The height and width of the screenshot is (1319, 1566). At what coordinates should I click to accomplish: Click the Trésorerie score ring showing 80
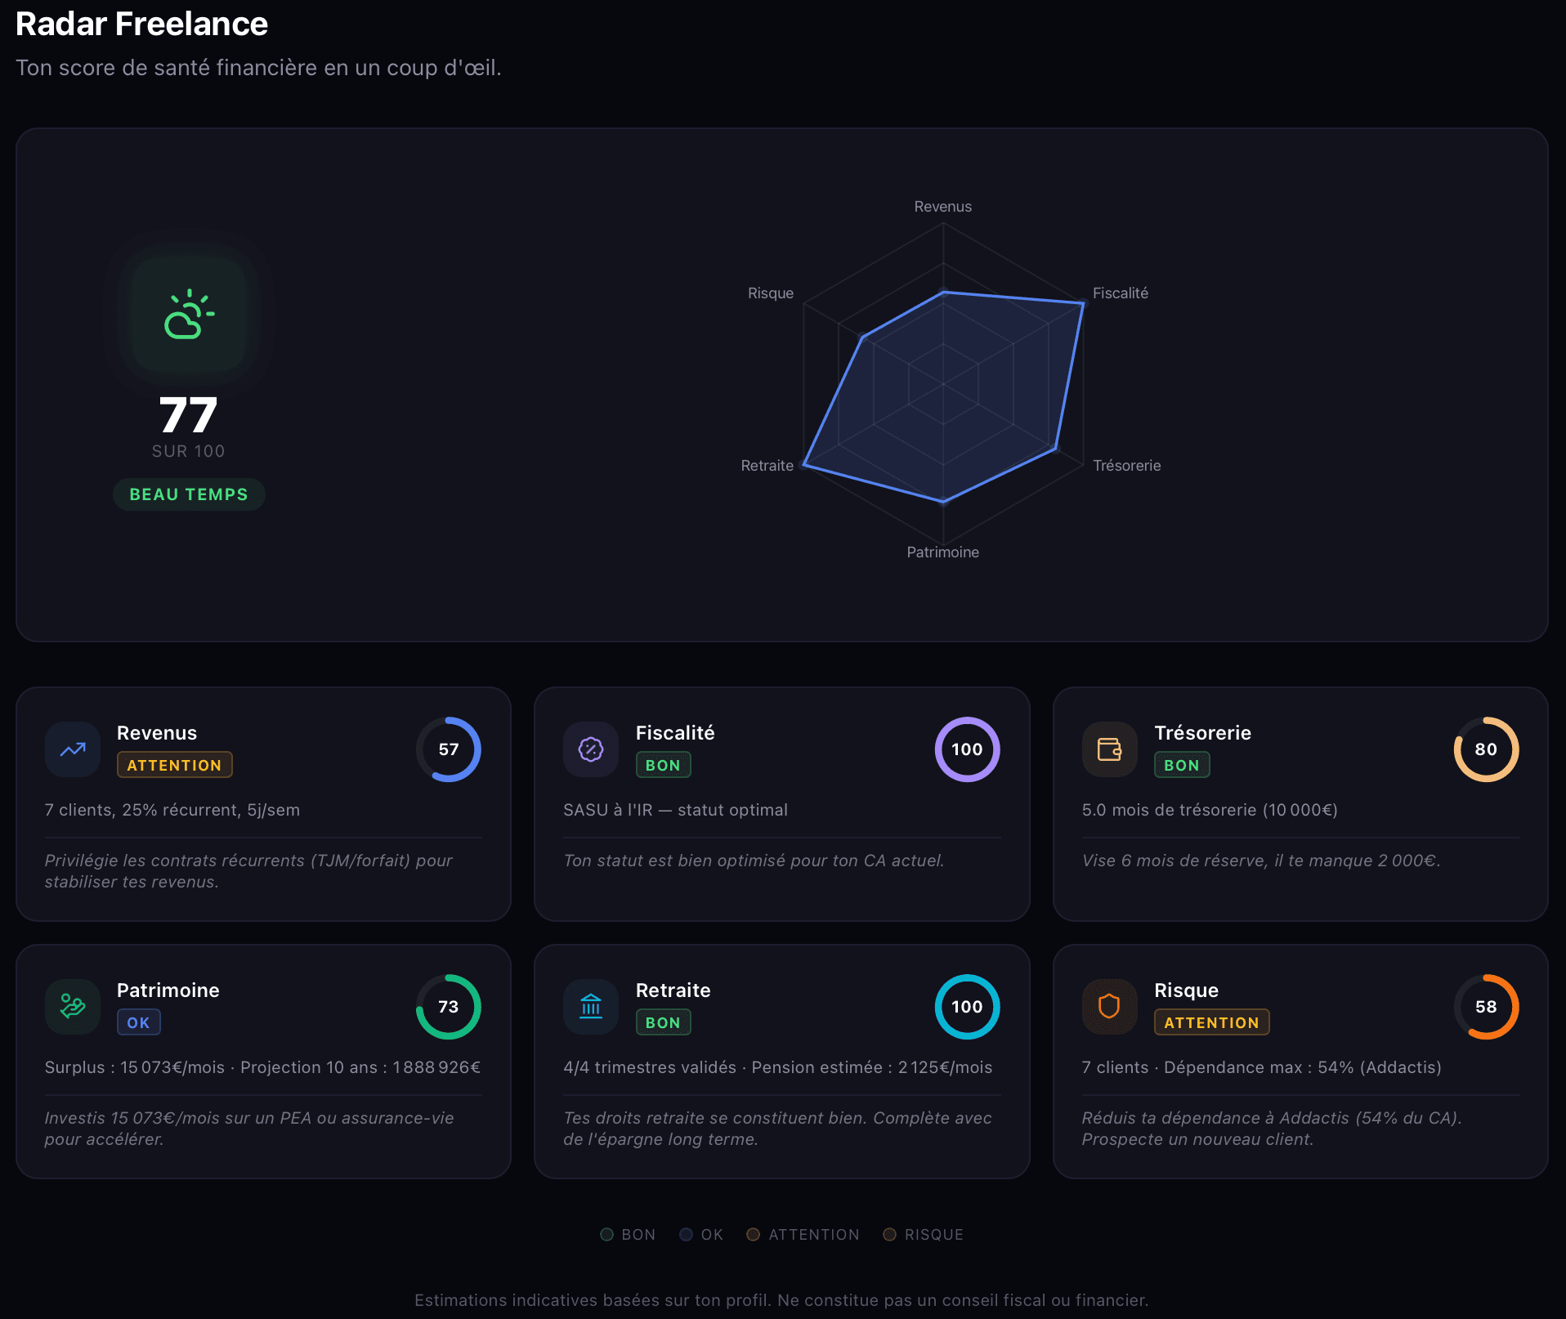click(1485, 749)
